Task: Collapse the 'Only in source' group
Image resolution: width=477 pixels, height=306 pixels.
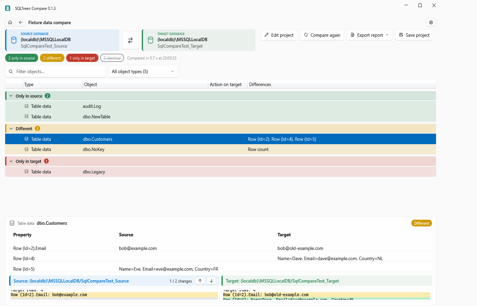Action: click(11, 96)
